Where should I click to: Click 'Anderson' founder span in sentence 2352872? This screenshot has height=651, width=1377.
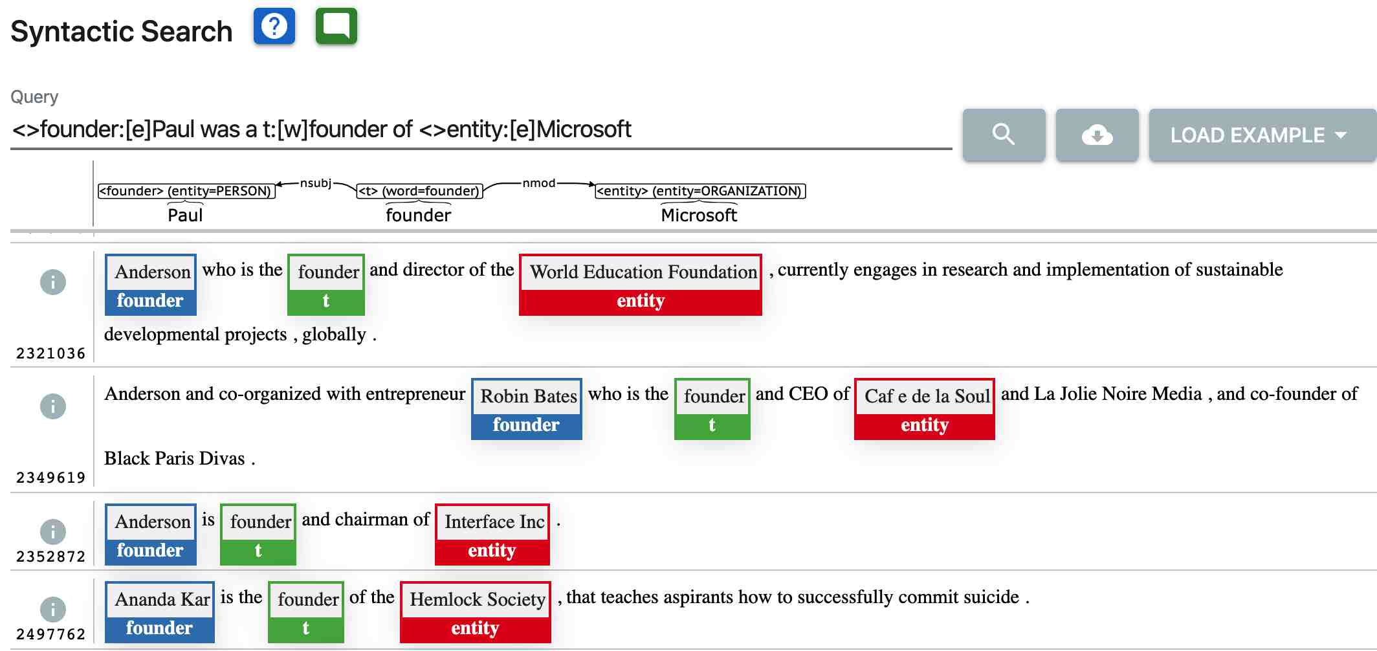[x=151, y=535]
